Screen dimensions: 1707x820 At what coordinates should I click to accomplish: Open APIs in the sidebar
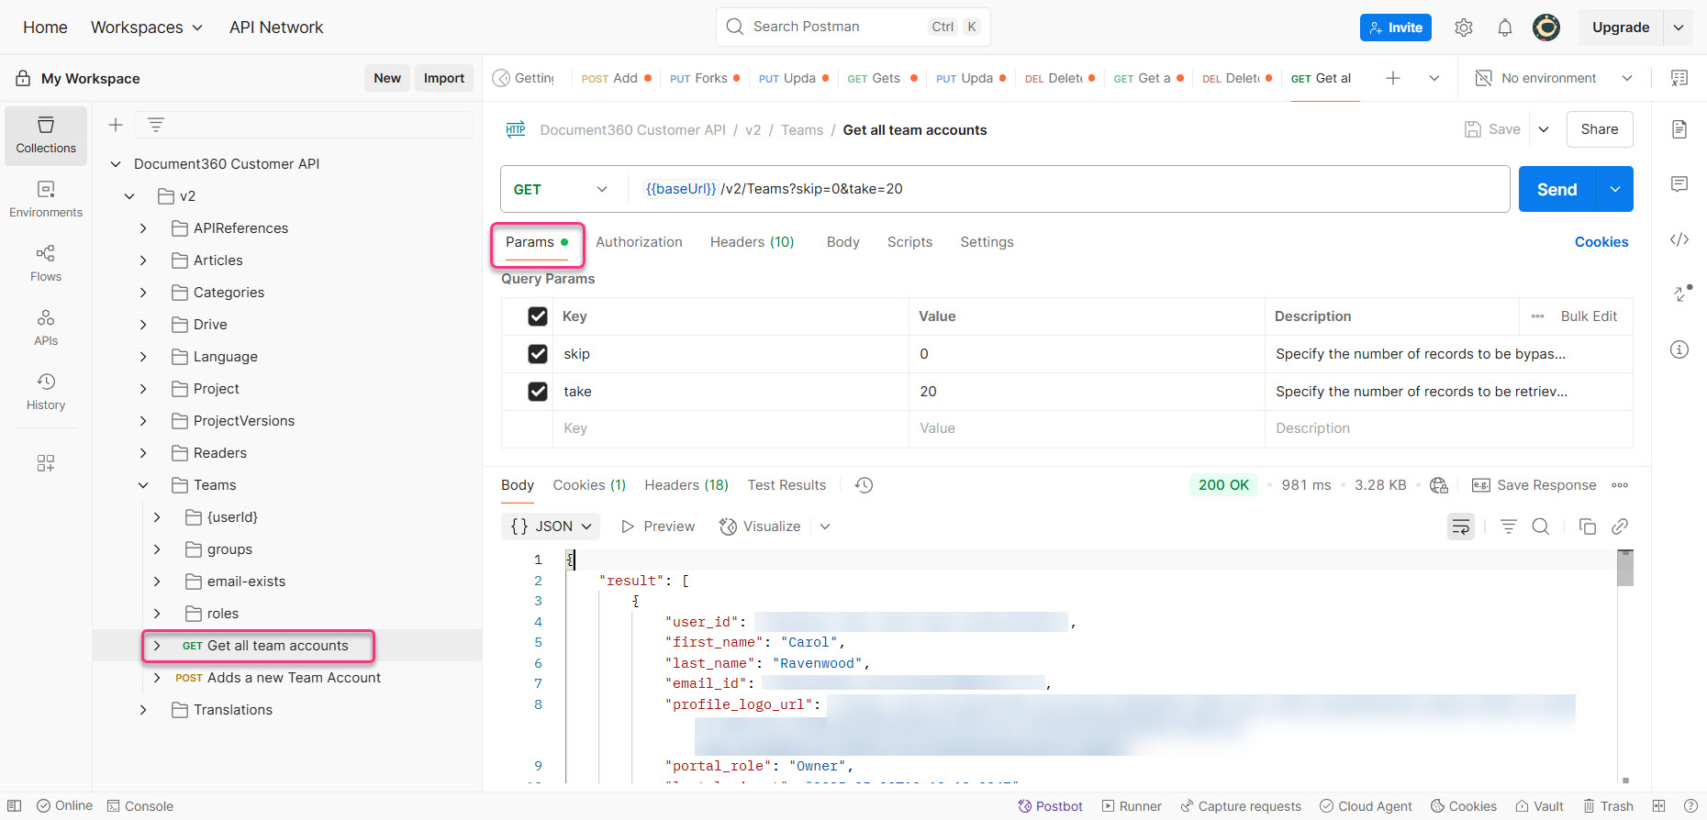46,327
